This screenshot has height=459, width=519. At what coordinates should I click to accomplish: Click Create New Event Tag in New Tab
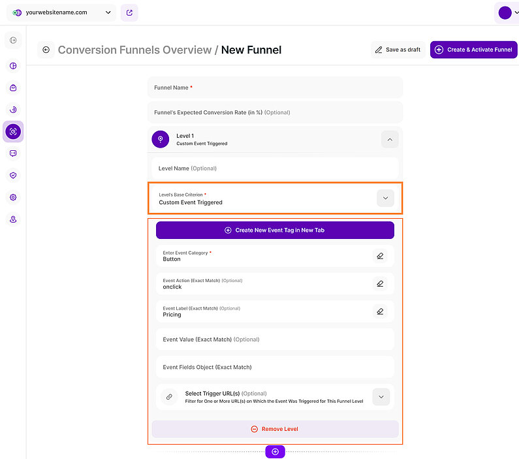click(275, 230)
